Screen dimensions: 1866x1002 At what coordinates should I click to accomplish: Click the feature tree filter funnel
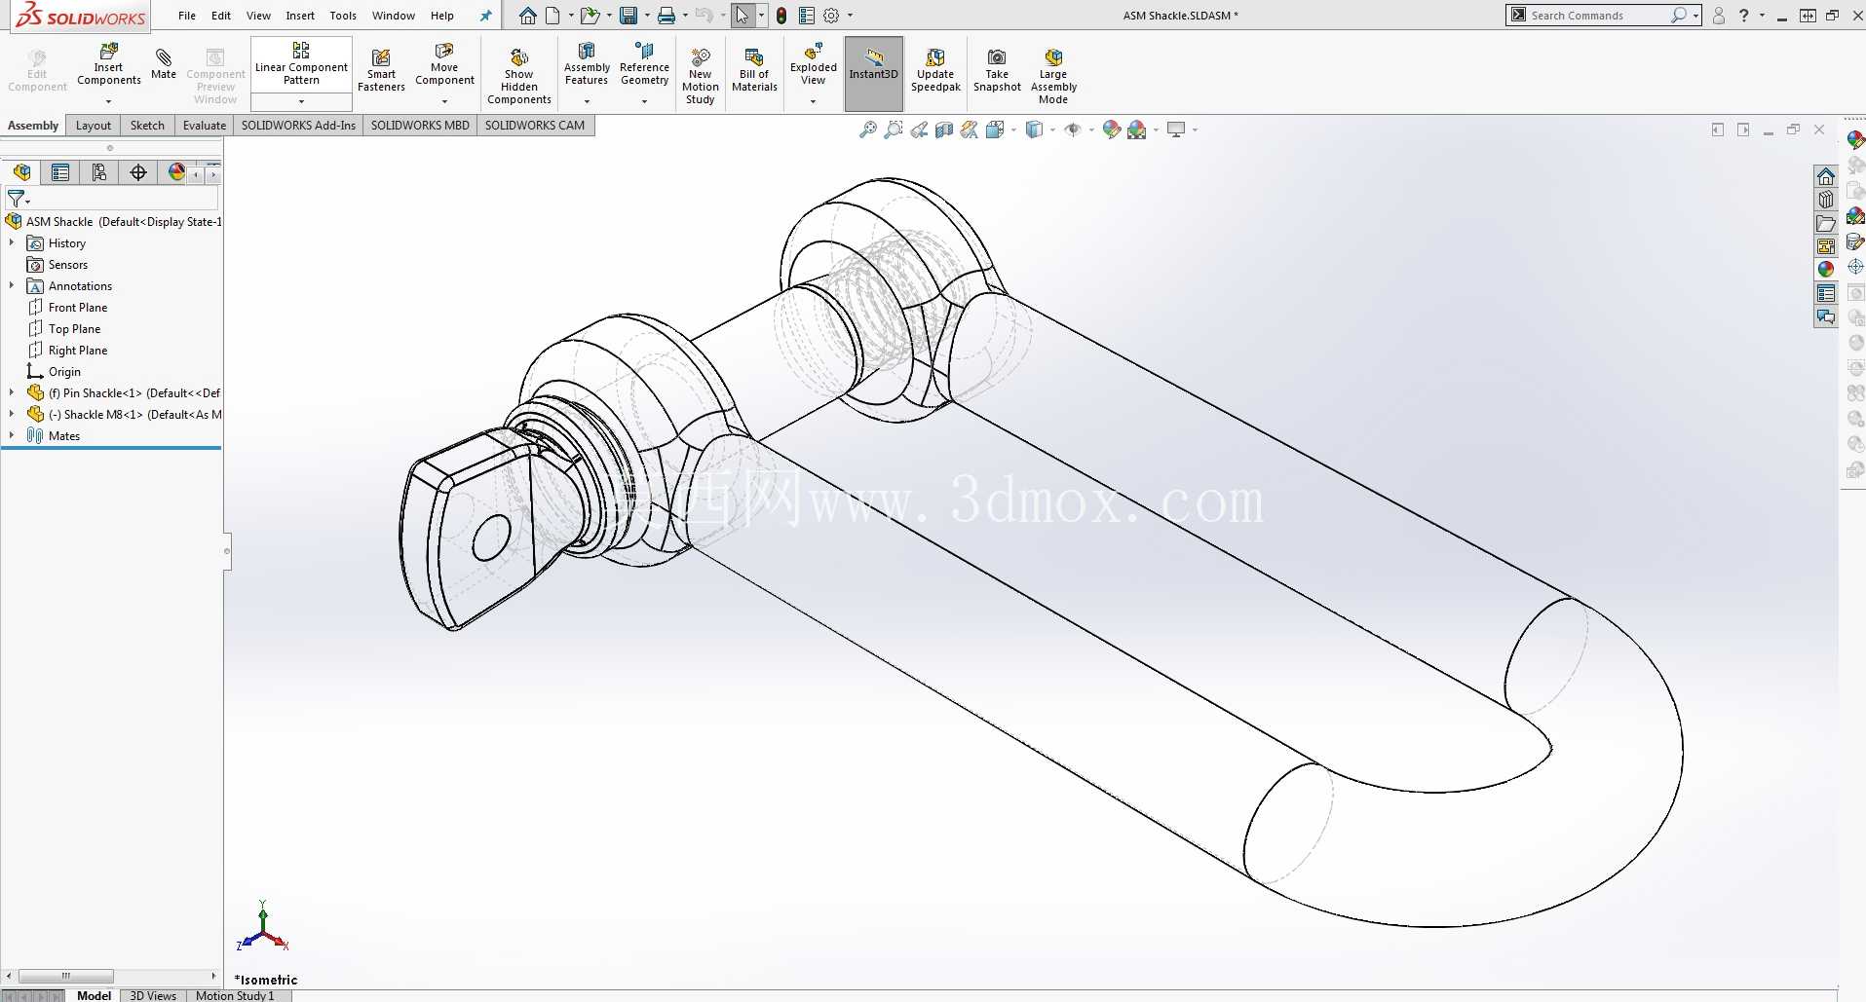point(17,199)
